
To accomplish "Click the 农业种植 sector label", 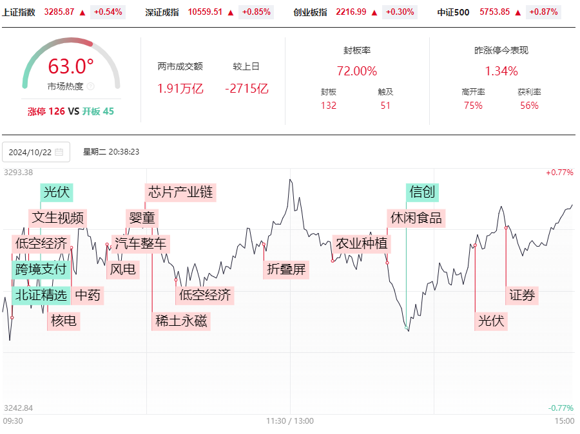I will [362, 243].
